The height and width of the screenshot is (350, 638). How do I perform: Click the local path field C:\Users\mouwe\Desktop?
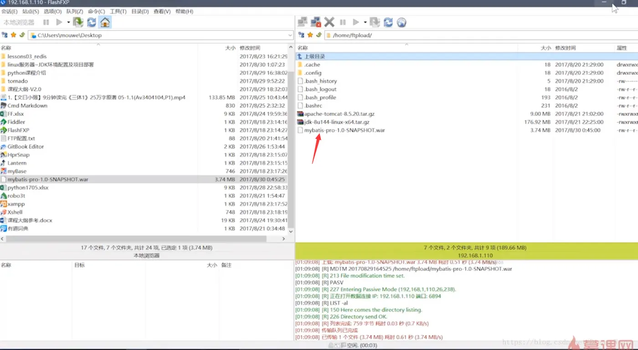point(161,35)
